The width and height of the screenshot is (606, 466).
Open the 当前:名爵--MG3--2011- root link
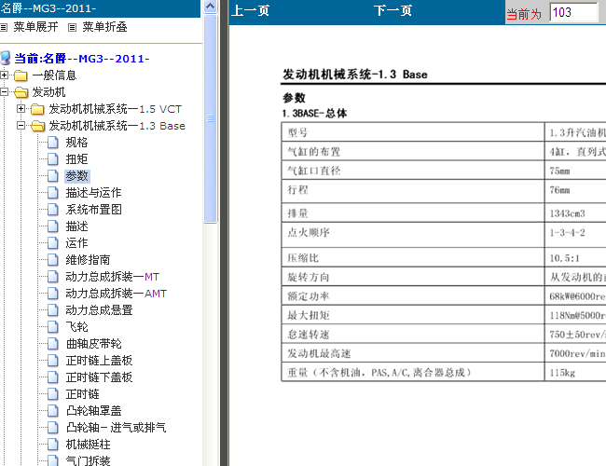82,59
